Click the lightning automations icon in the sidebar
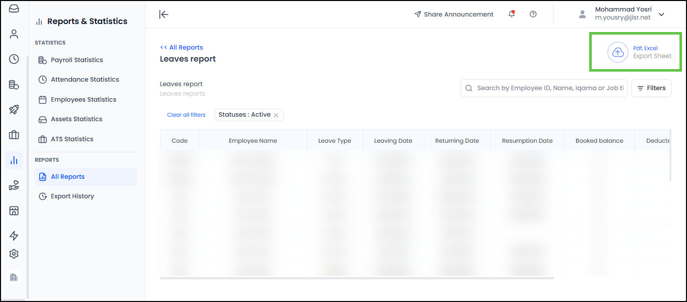Image resolution: width=687 pixels, height=302 pixels. [x=14, y=235]
